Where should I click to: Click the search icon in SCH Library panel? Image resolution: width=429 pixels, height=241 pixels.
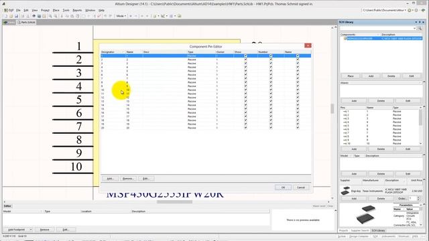(420, 28)
